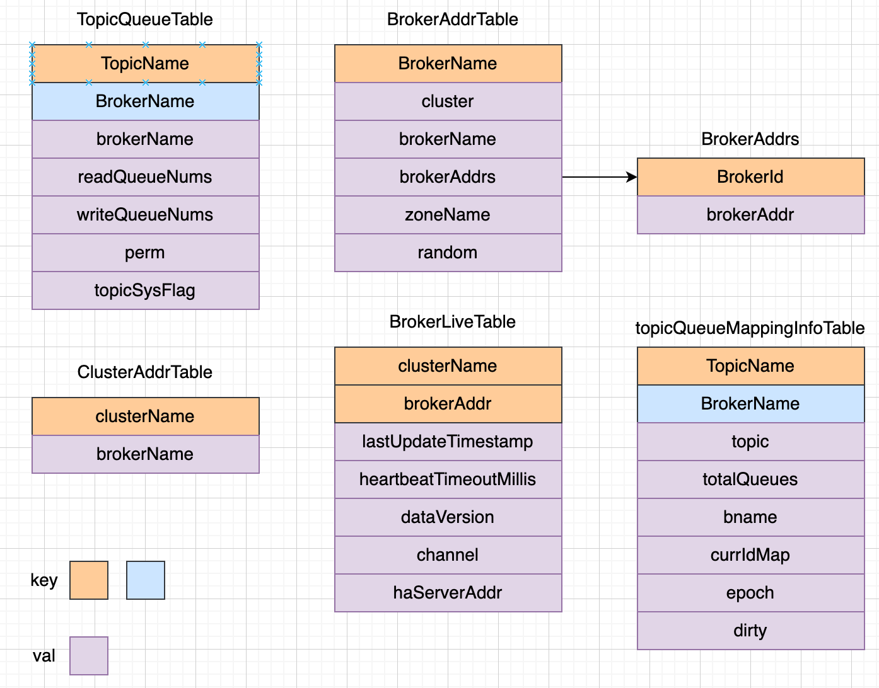Click the writeQueueNums row

pyautogui.click(x=145, y=215)
